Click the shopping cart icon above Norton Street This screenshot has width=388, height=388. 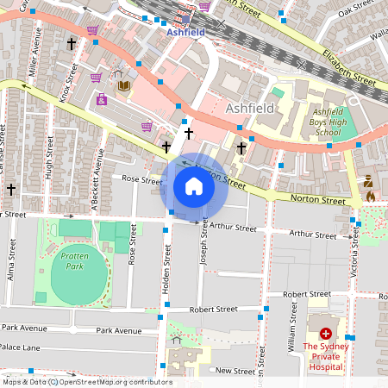(147, 127)
